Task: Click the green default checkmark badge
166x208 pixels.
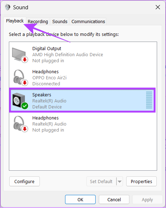Action: coord(25,106)
